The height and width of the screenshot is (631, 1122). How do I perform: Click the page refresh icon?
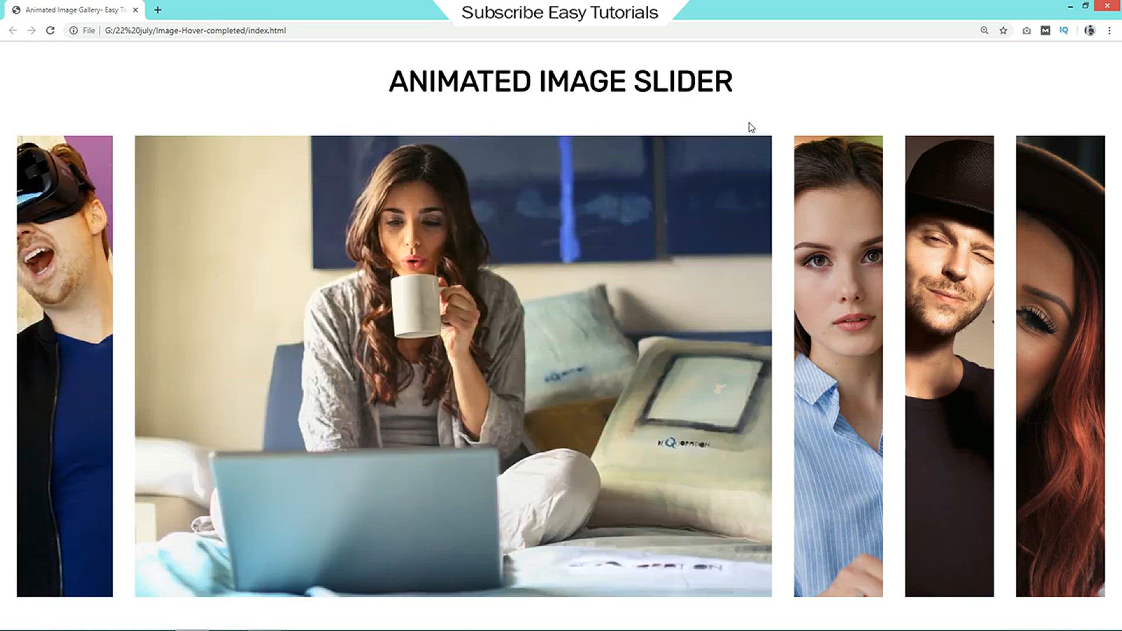(x=50, y=30)
